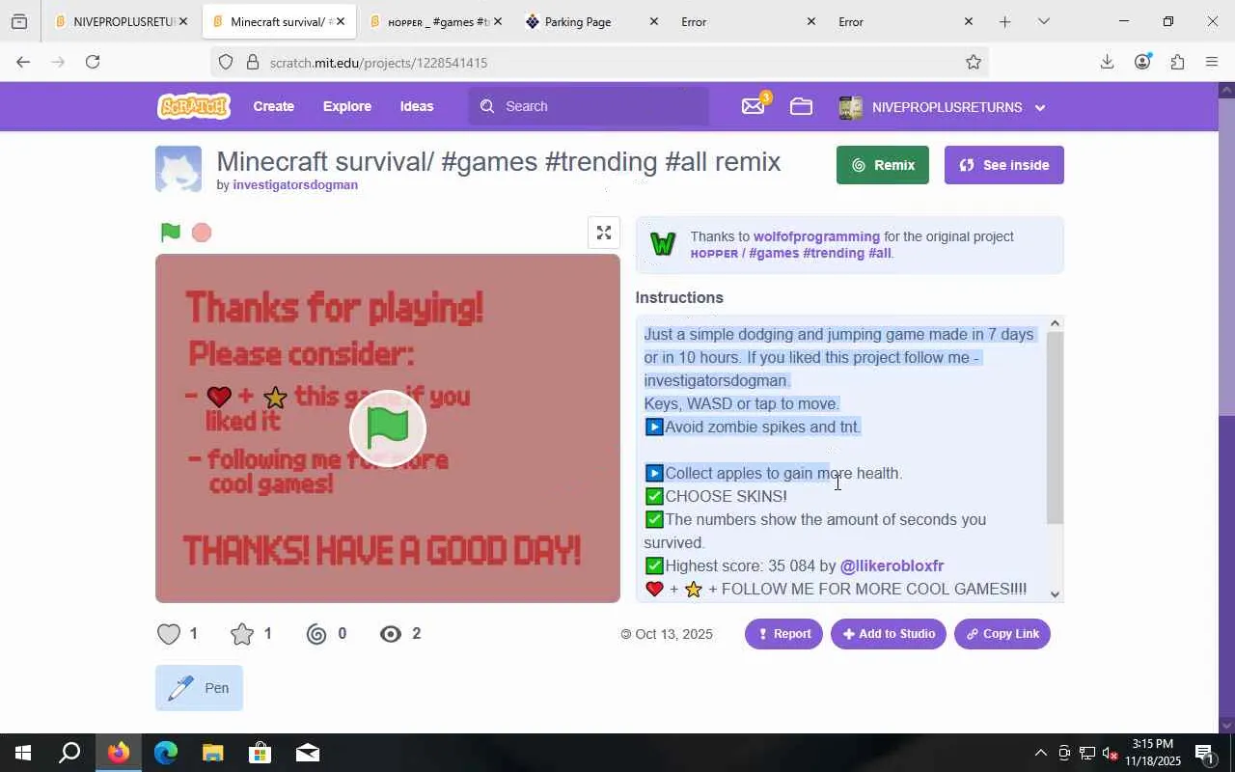Switch to the Parking Page tab
Image resolution: width=1235 pixels, height=772 pixels.
click(592, 21)
